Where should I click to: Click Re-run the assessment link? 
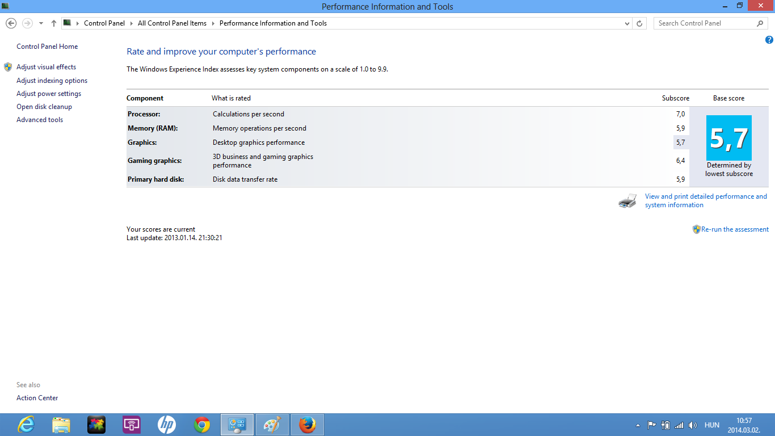(735, 229)
